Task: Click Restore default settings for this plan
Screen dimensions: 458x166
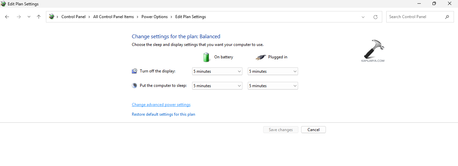Action: 163,114
